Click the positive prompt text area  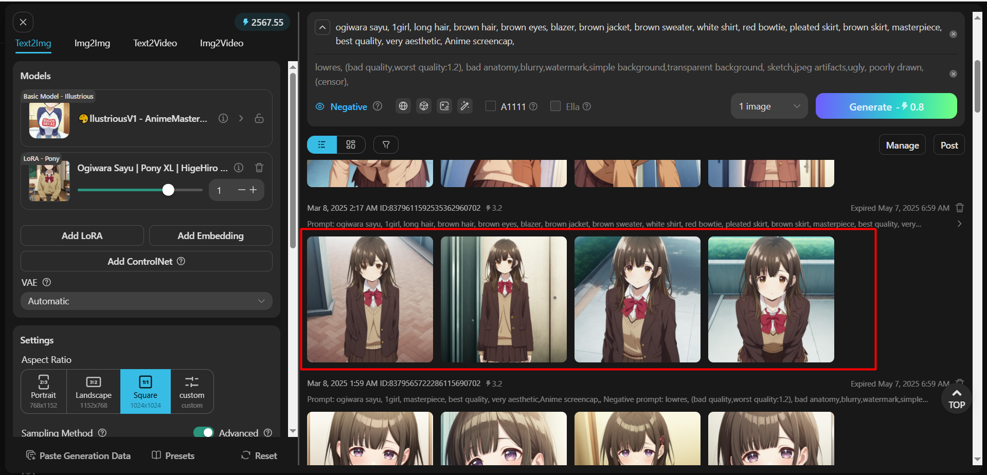[639, 34]
